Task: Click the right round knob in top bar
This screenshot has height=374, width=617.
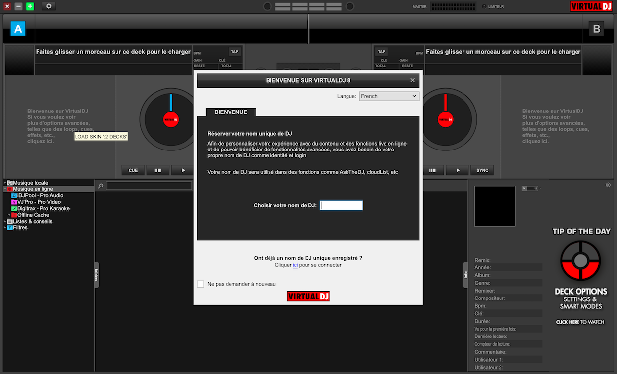Action: [x=350, y=6]
